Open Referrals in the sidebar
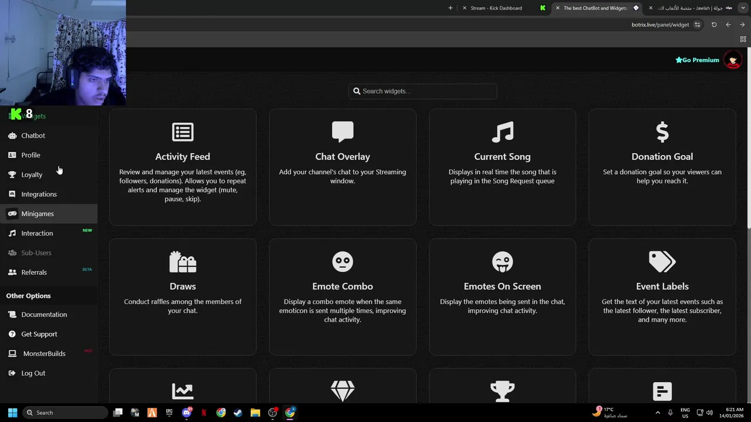Screen dimensions: 751x422 [49, 272]
